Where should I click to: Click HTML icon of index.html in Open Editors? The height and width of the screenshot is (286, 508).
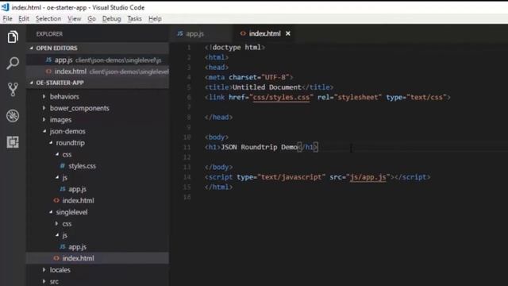pyautogui.click(x=48, y=71)
